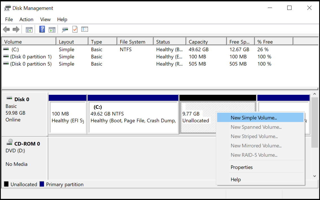The image size is (320, 200).
Task: Click the blue Primary partition legend swatch
Action: 42,184
